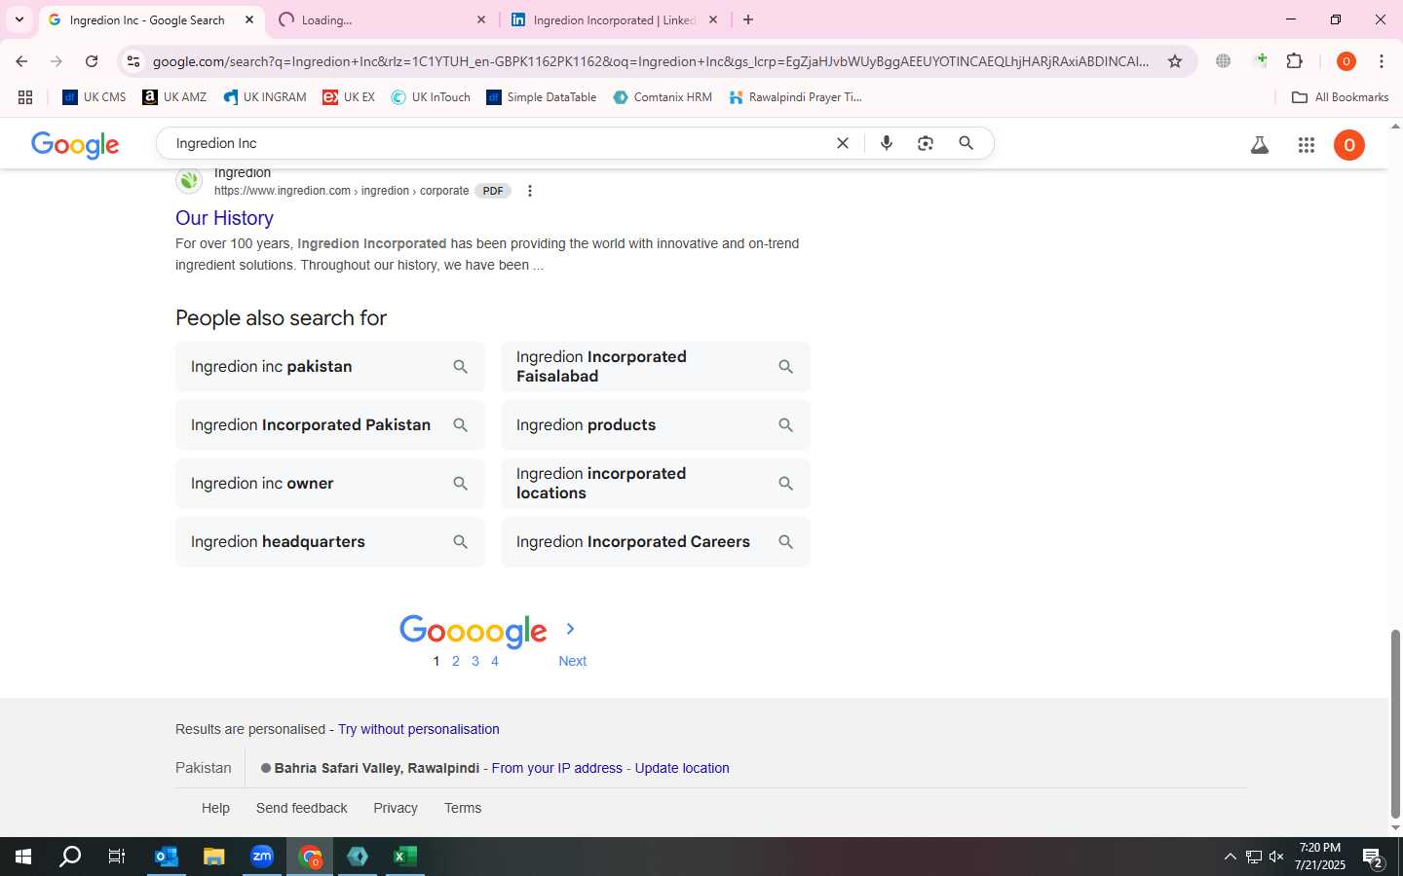
Task: Open the UK InTouch bookmark
Action: [431, 97]
